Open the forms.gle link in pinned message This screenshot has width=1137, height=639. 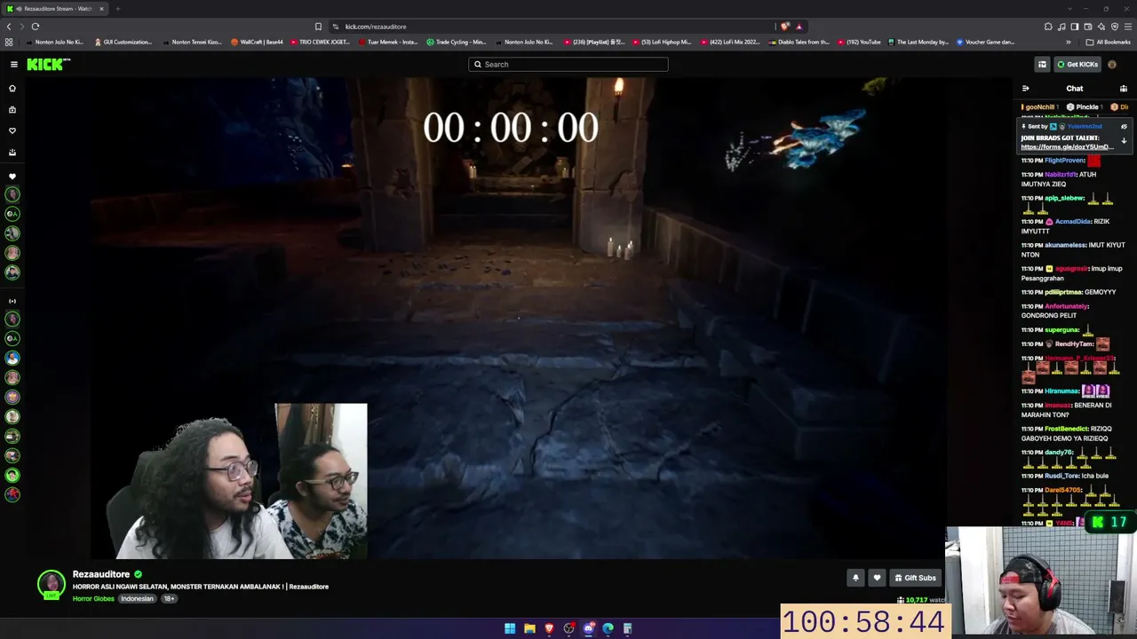1066,146
